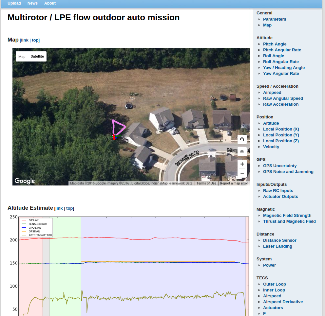
Task: Click the Google logo on the map
Action: click(25, 181)
